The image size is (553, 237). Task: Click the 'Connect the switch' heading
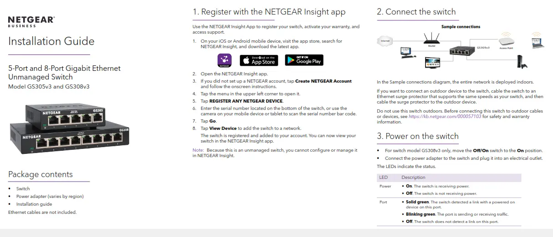click(x=416, y=12)
